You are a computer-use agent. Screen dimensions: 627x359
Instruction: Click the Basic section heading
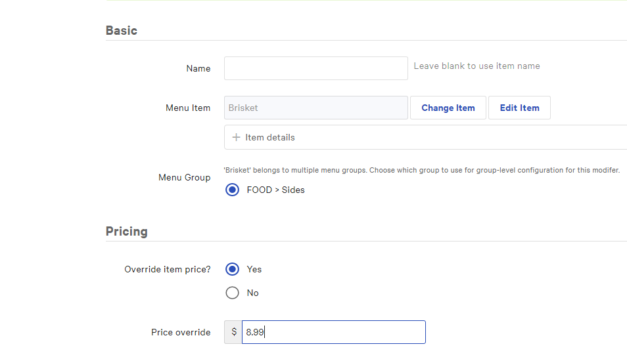tap(121, 30)
